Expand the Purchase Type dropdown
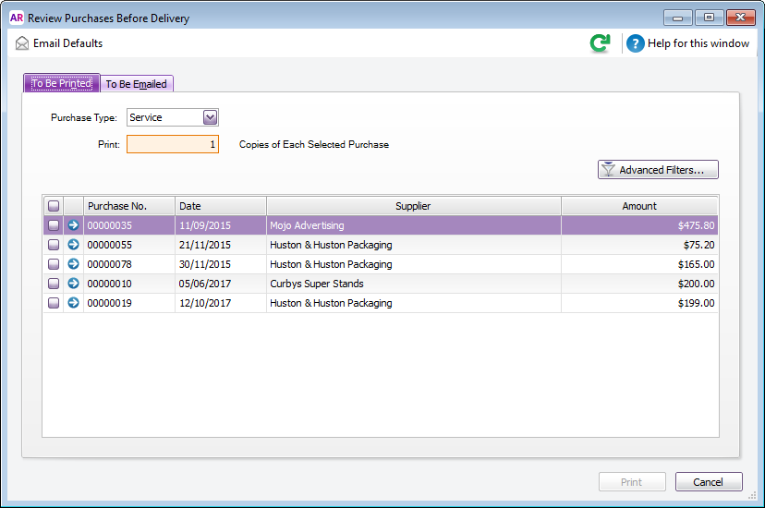 tap(210, 117)
